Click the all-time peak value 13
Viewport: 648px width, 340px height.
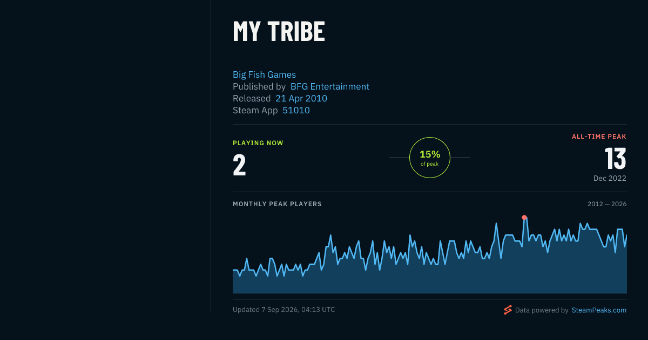[615, 159]
